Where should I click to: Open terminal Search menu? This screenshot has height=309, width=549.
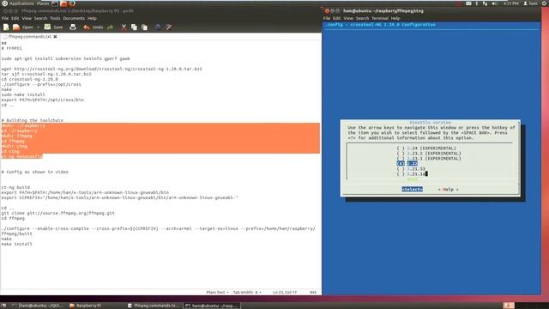(x=362, y=18)
